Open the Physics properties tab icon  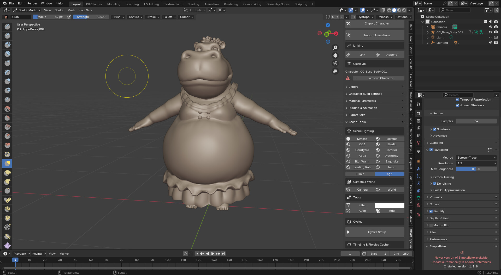419,183
